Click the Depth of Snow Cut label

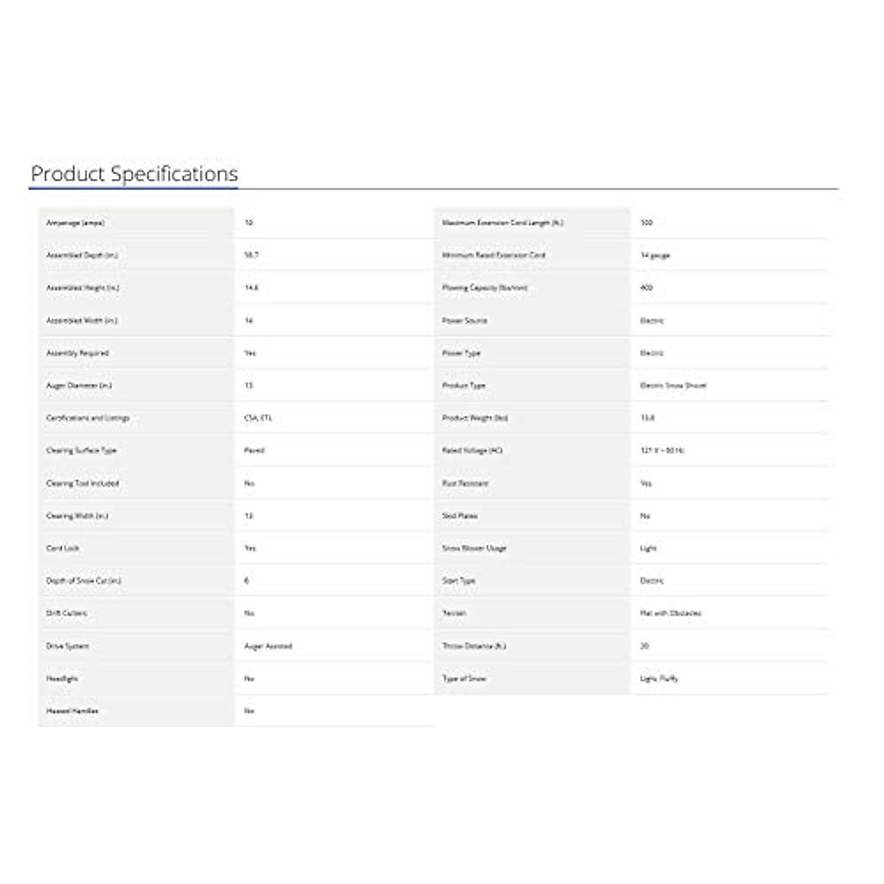[x=84, y=580]
